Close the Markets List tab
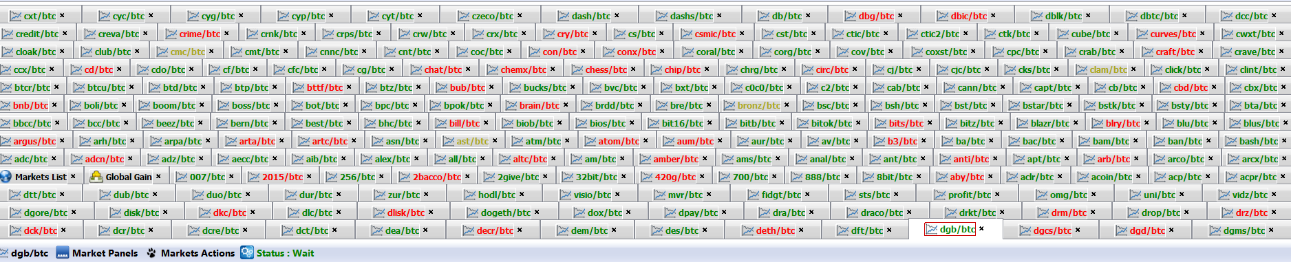The width and height of the screenshot is (1291, 262). pyautogui.click(x=73, y=177)
